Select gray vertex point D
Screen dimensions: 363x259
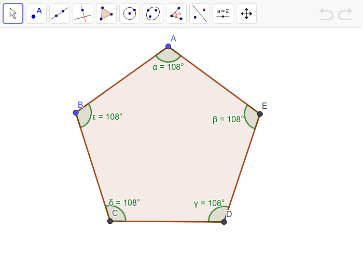click(x=224, y=222)
